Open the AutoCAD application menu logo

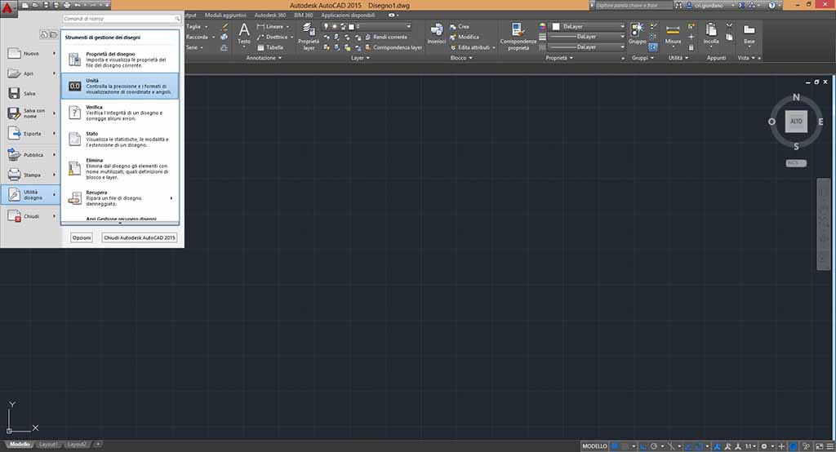(x=7, y=8)
